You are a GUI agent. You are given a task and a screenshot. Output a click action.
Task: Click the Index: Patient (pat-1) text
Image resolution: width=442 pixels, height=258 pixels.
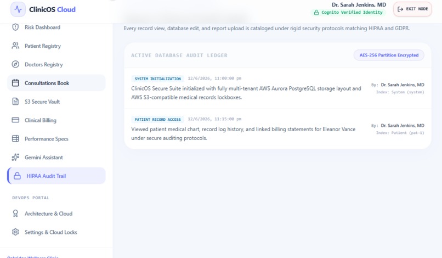[400, 133]
